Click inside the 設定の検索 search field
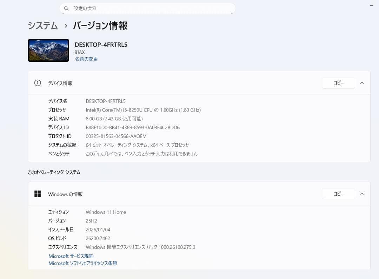 coord(147,8)
